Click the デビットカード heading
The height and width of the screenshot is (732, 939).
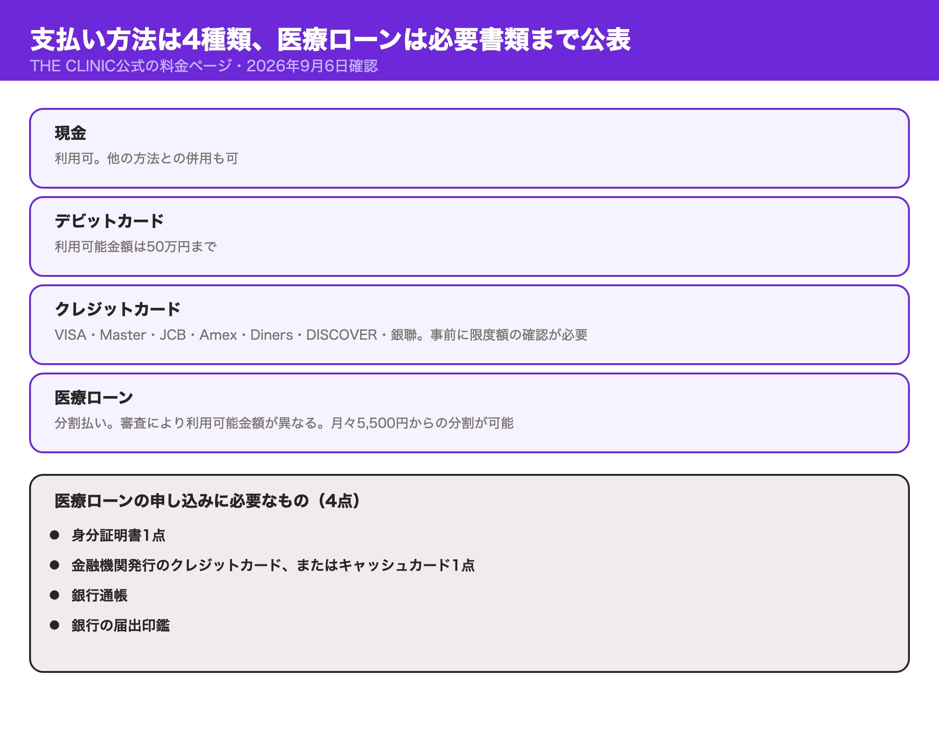click(109, 221)
